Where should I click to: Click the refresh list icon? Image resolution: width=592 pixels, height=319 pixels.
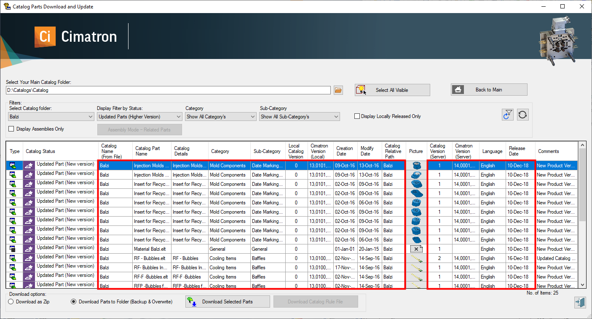coord(523,115)
